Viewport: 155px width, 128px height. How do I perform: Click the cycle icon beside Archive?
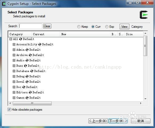click(30, 55)
